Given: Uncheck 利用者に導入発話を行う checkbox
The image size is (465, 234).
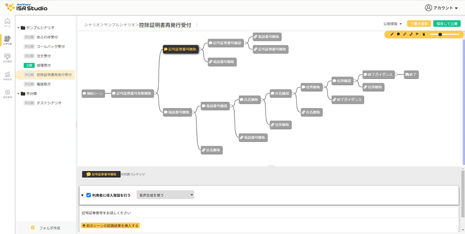Looking at the screenshot, I should click(x=88, y=195).
